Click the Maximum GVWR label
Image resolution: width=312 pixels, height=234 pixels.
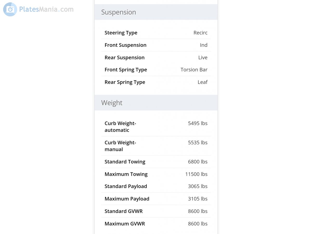125,224
